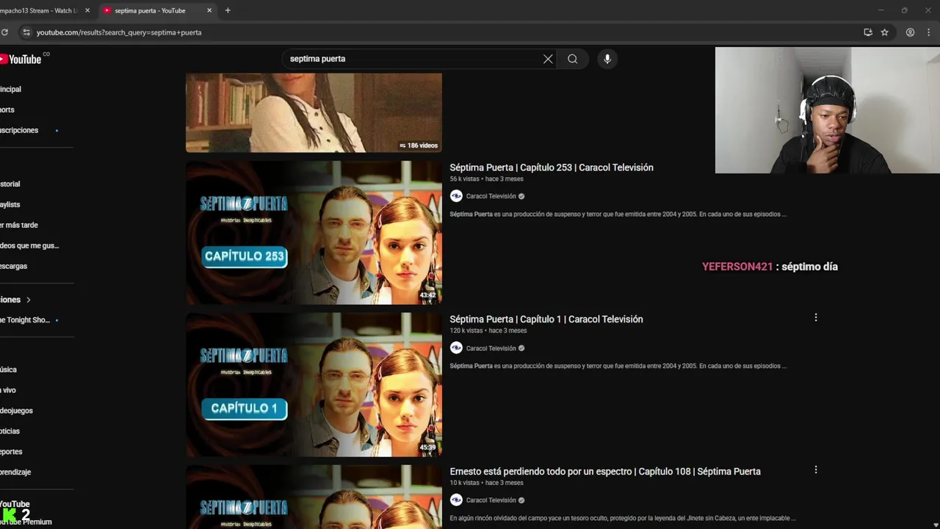Click the Jinete sin Cabeza description snippet
940x529 pixels.
pyautogui.click(x=623, y=518)
